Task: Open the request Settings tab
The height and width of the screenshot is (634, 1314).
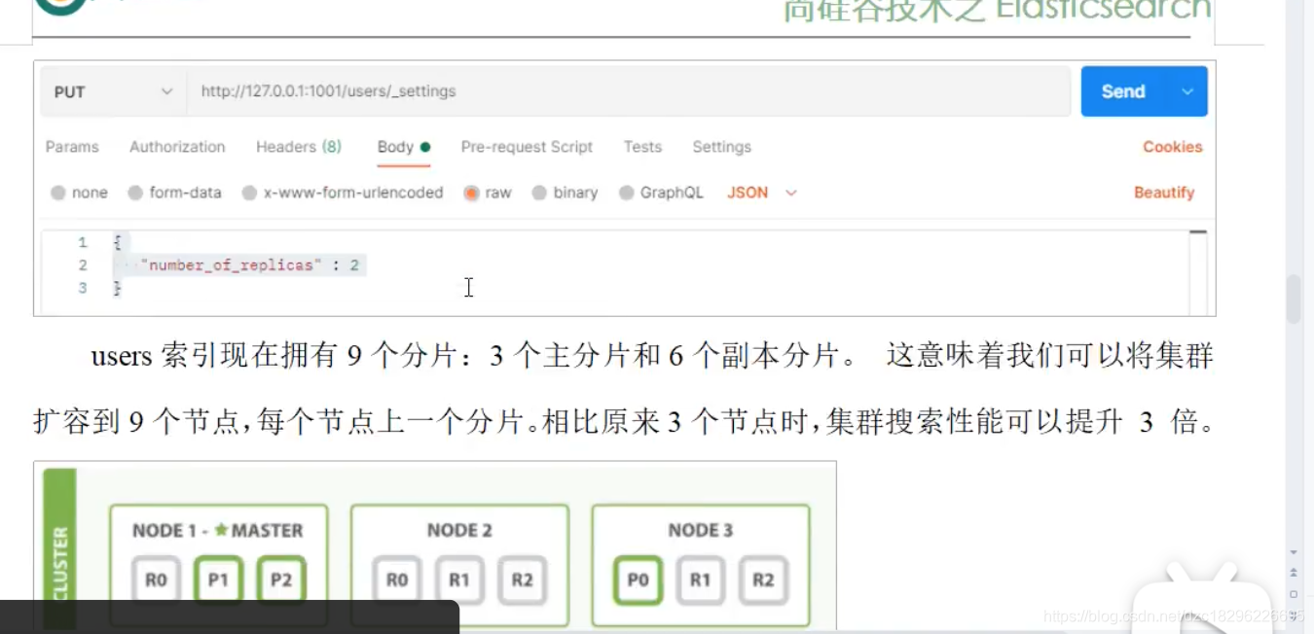Action: tap(721, 147)
